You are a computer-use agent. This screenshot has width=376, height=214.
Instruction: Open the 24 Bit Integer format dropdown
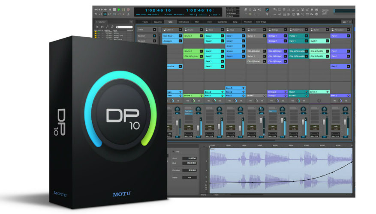[233, 13]
